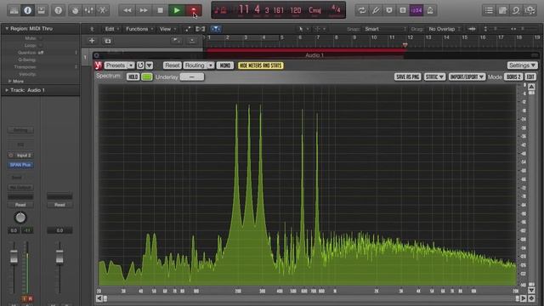The height and width of the screenshot is (306, 544).
Task: Toggle the Metronome click icon
Action: tap(430, 10)
